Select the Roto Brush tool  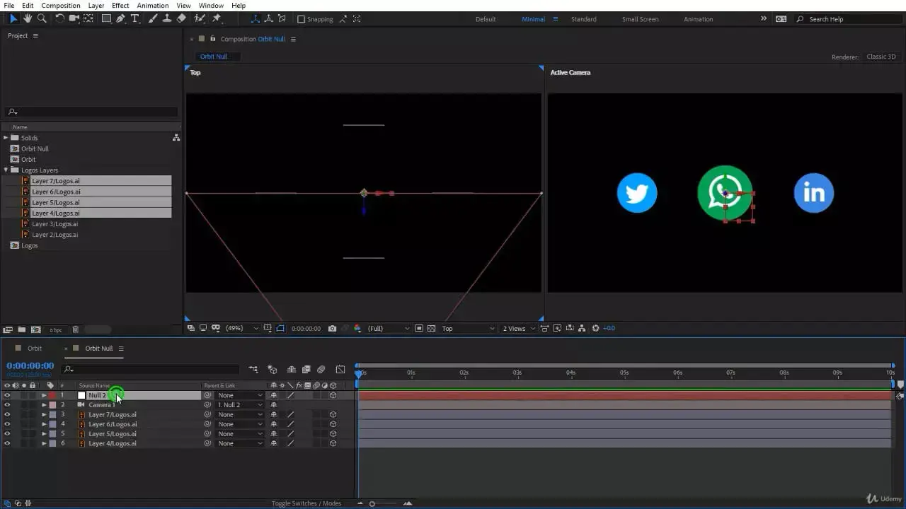pos(200,18)
